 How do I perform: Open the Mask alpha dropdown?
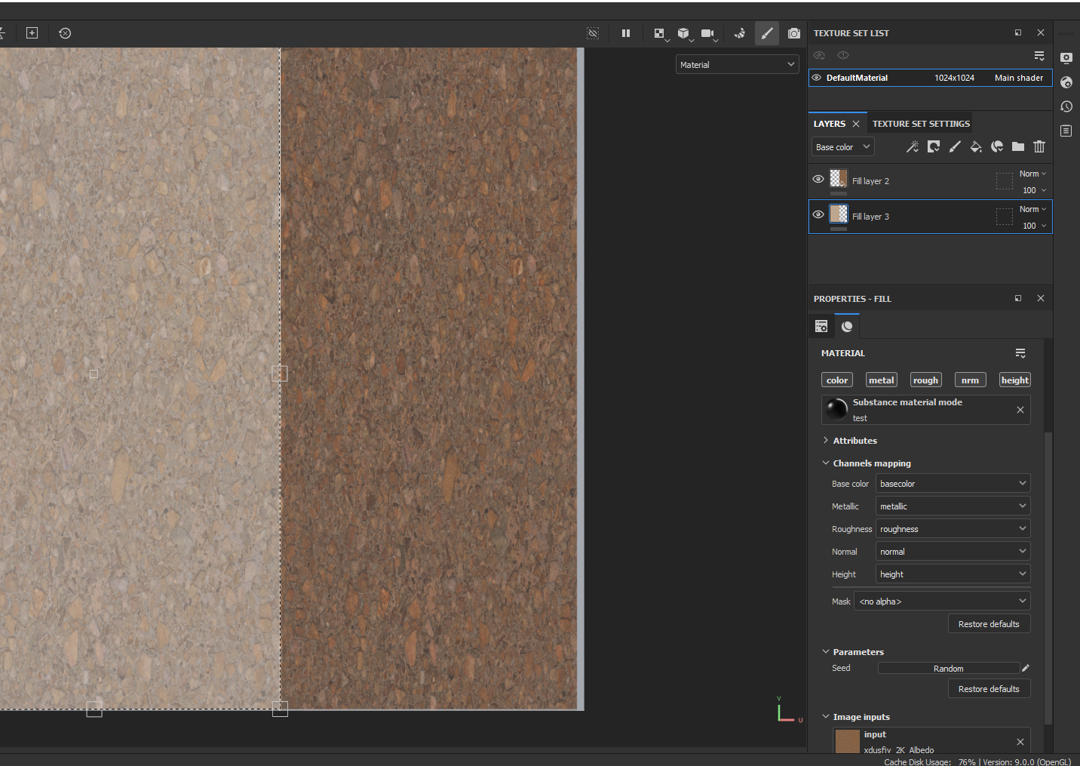[x=941, y=601]
